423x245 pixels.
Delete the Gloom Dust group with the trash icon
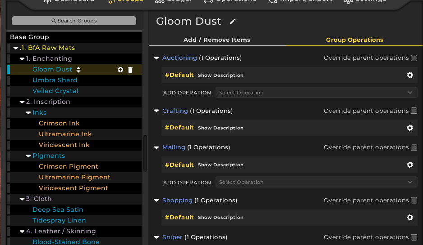[x=130, y=70]
